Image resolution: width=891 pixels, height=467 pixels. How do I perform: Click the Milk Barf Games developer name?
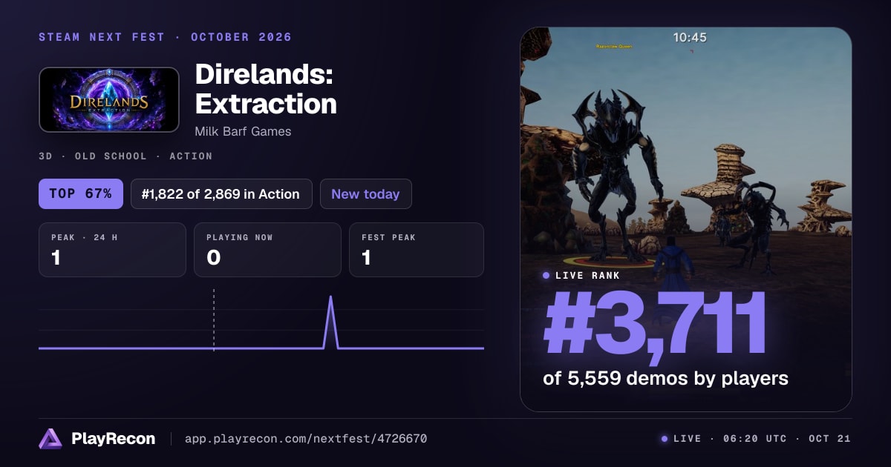point(243,131)
